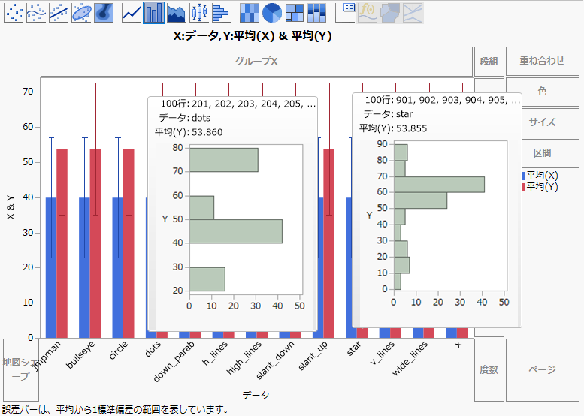Screen dimensions: 584x416
Task: Click the データ: dots tooltip text
Action: pyautogui.click(x=185, y=118)
